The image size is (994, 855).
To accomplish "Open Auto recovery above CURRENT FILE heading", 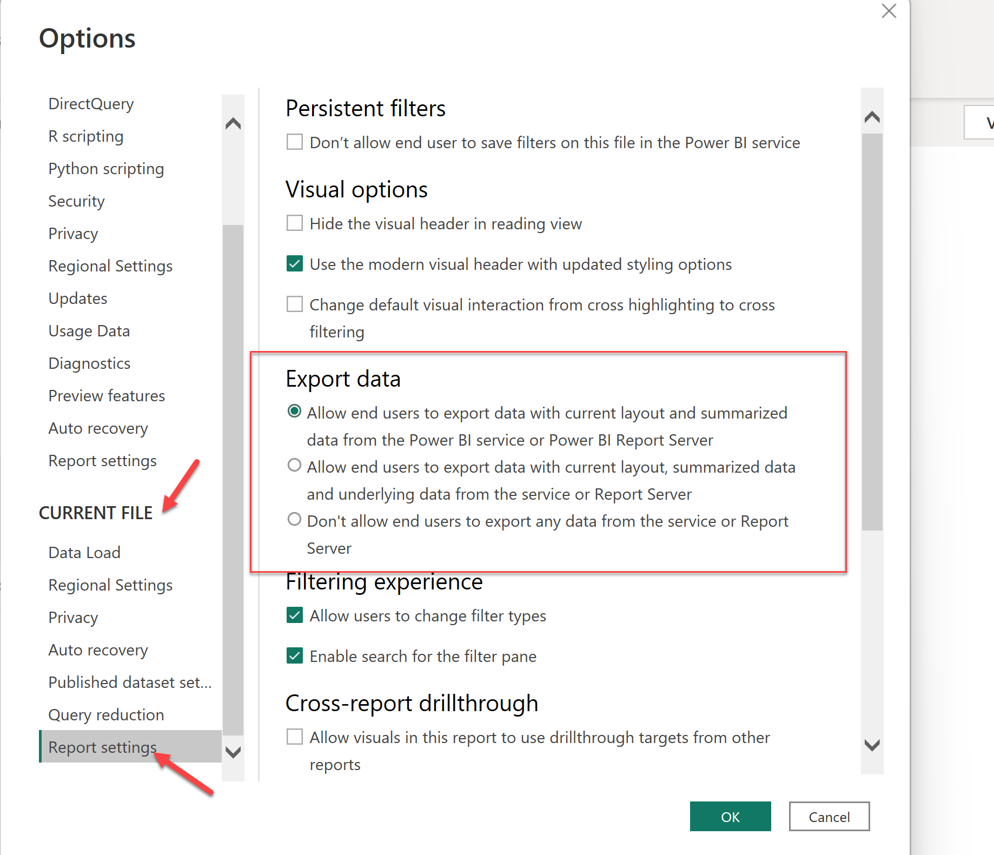I will pyautogui.click(x=98, y=428).
